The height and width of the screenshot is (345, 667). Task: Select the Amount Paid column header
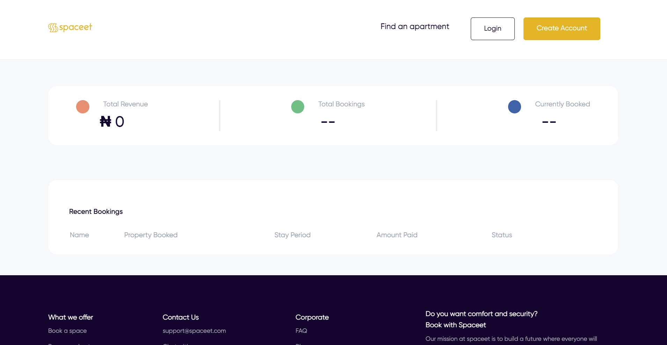[x=397, y=235]
